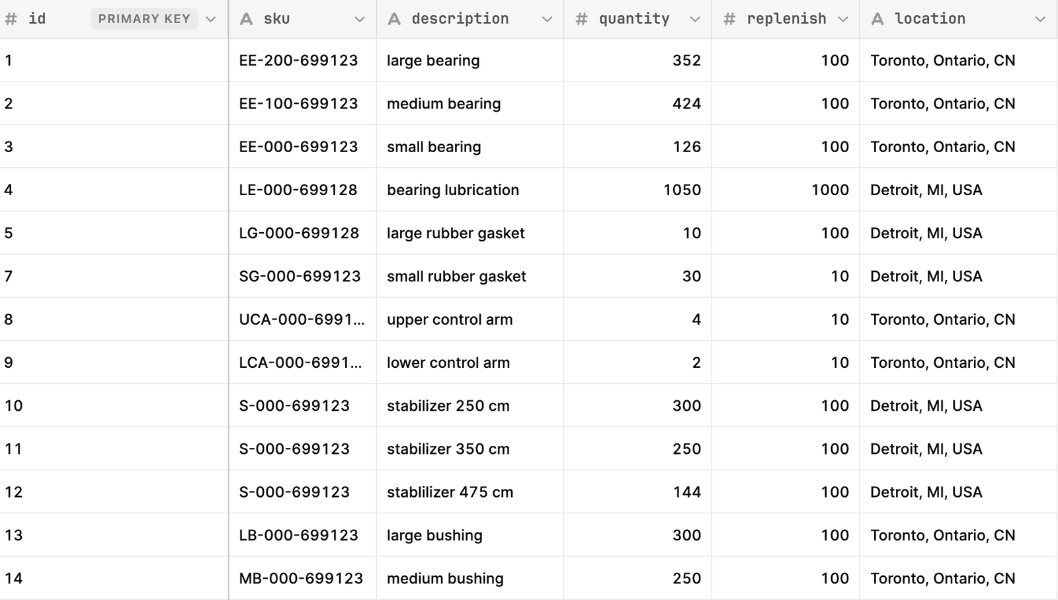Click the description column header name
1058x600 pixels.
point(460,19)
